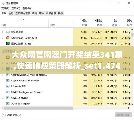The height and width of the screenshot is (120, 134).
Task: Sort by the 状态 column header
Action: (x=52, y=25)
